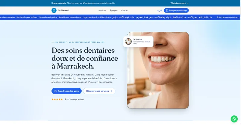
Task: Click the 'Urgence dentaire ?' banner text
Action: click(60, 3)
